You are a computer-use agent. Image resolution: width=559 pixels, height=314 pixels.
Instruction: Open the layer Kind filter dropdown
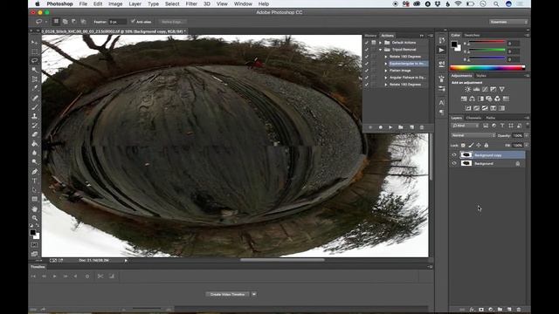click(465, 126)
